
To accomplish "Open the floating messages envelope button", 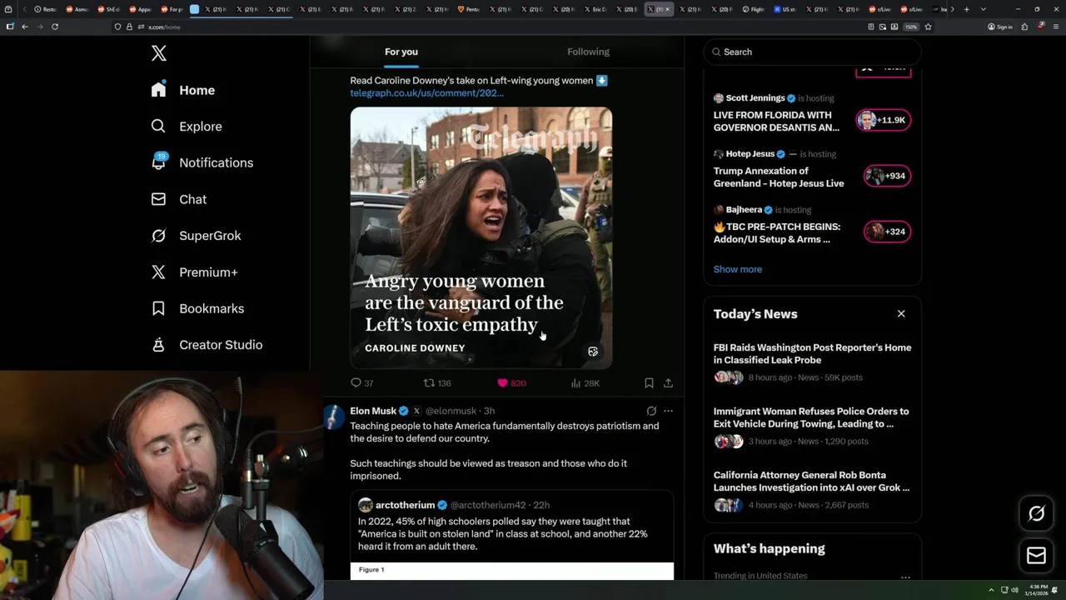I will [x=1036, y=556].
